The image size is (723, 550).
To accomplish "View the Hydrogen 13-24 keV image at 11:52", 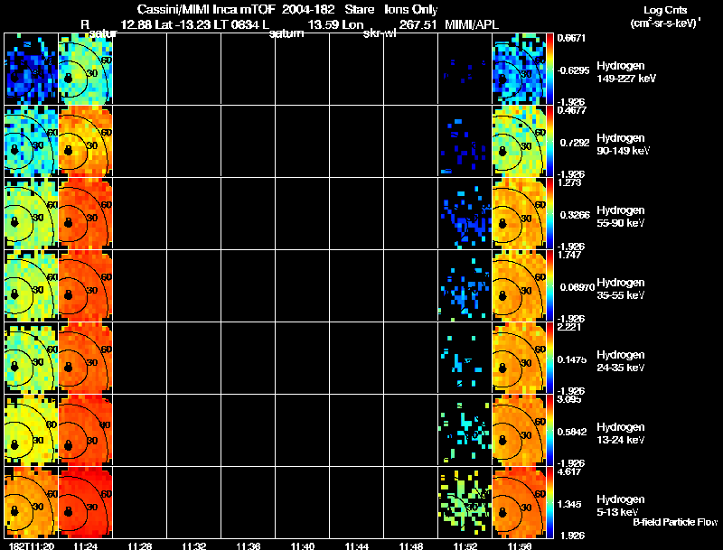I will coord(465,430).
